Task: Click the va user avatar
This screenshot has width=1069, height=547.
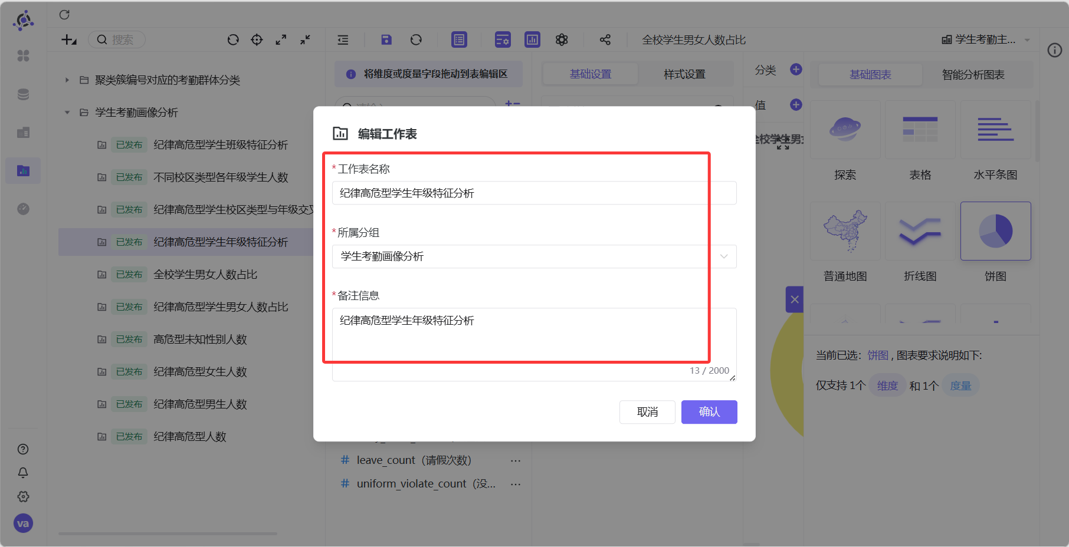Action: point(23,523)
